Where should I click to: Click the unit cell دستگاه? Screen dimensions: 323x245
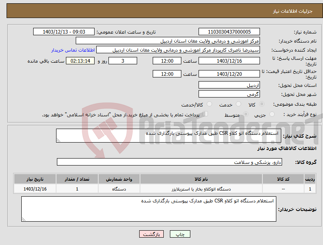pos(119,189)
